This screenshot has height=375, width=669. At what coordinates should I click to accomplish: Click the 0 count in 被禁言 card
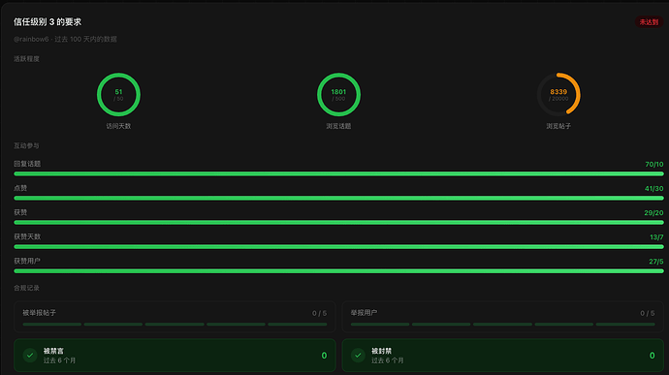click(x=324, y=356)
